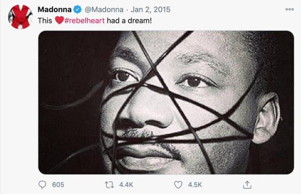Click the 4.4K retweets count
The image size is (301, 194).
coord(126,185)
